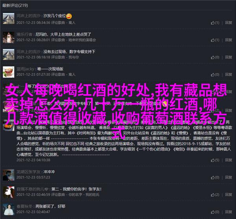Like the comment '没有去过现场，数字专辑支持下'
This screenshot has width=236, height=219.
click(x=215, y=57)
